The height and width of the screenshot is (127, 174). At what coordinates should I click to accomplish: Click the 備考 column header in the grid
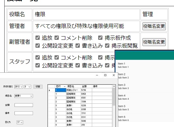pyautogui.click(x=102, y=86)
